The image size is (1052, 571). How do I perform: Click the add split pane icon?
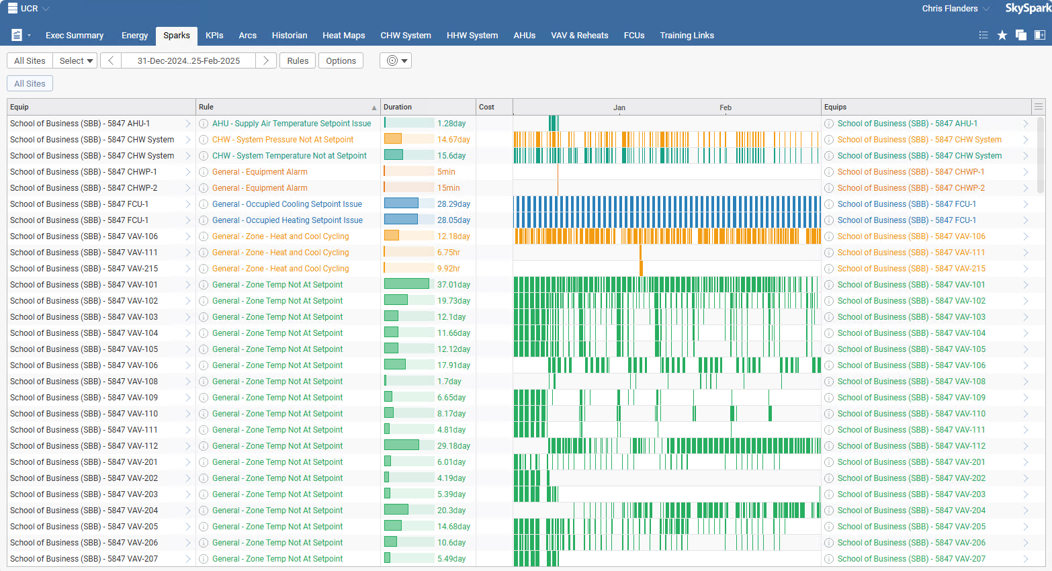tap(1039, 35)
